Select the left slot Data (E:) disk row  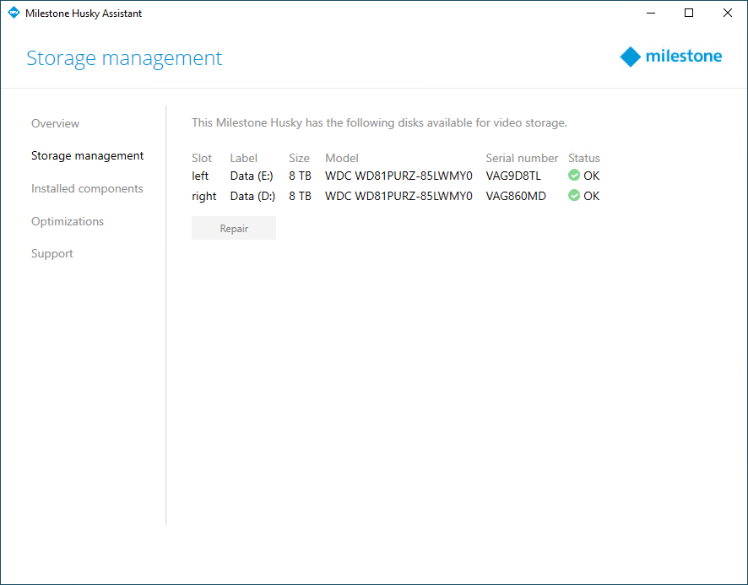395,176
